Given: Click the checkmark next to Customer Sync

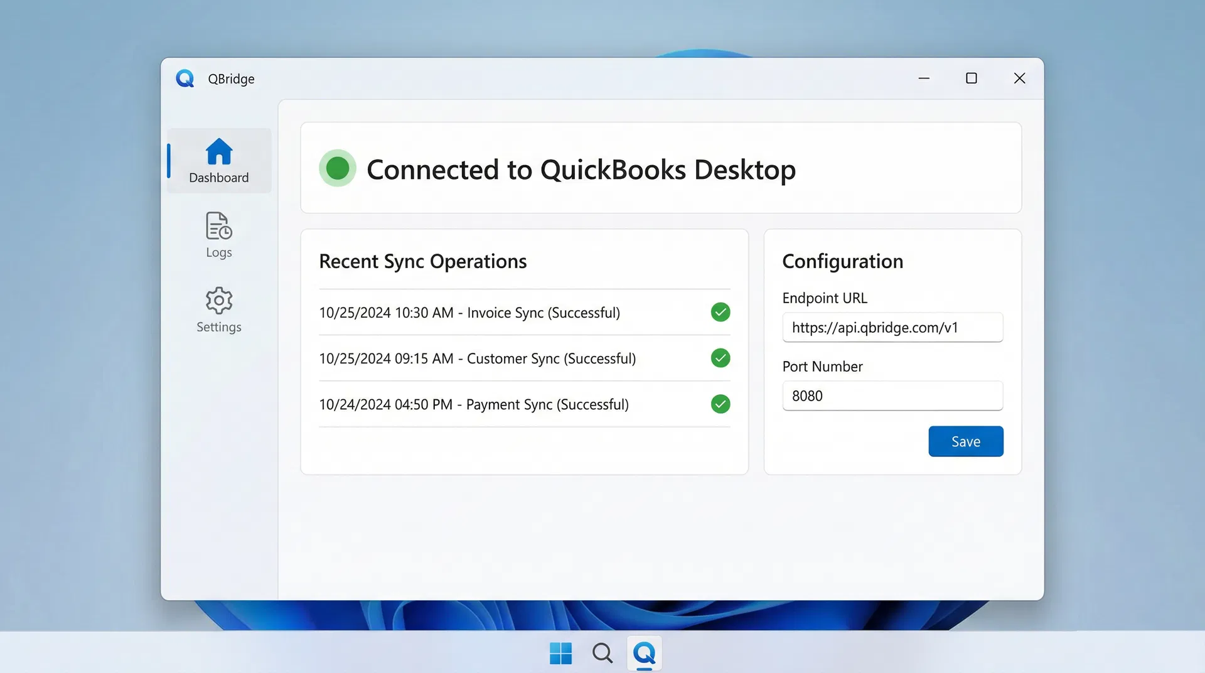Looking at the screenshot, I should (720, 358).
